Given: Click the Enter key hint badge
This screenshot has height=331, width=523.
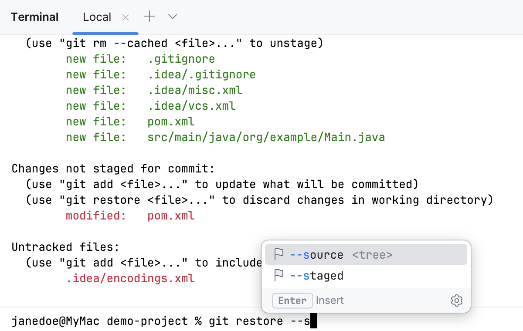Looking at the screenshot, I should (x=292, y=301).
